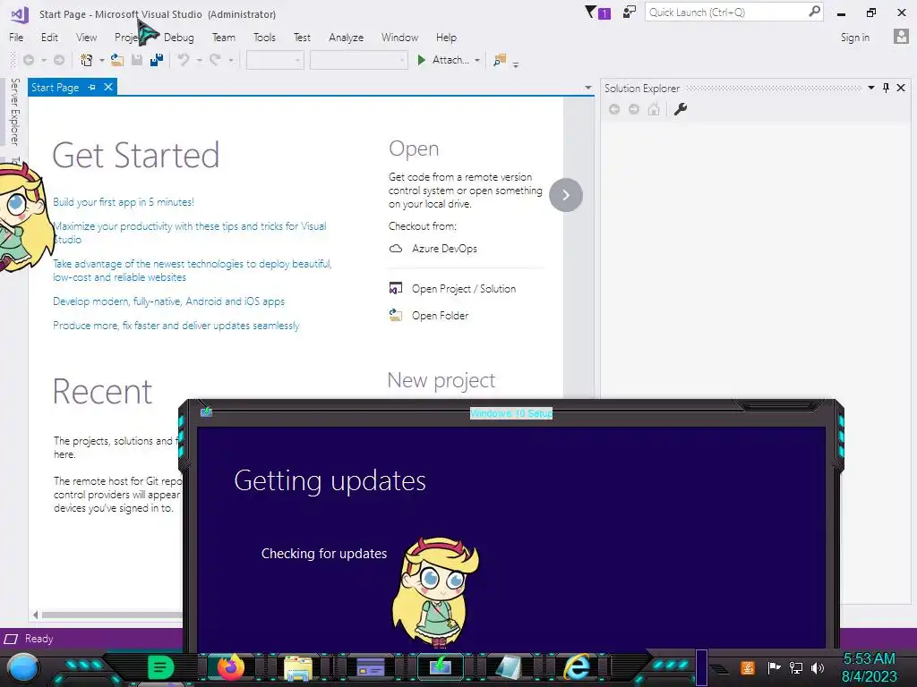Open 'Build your first app in 5 minutes!' link

124,201
